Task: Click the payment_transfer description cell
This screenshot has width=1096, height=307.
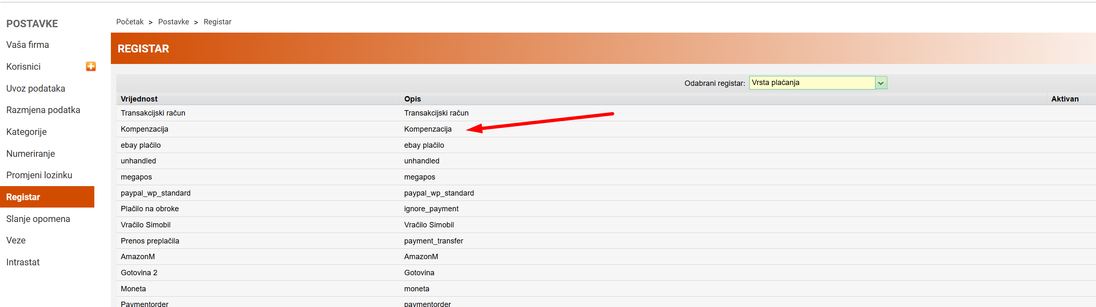Action: click(434, 241)
